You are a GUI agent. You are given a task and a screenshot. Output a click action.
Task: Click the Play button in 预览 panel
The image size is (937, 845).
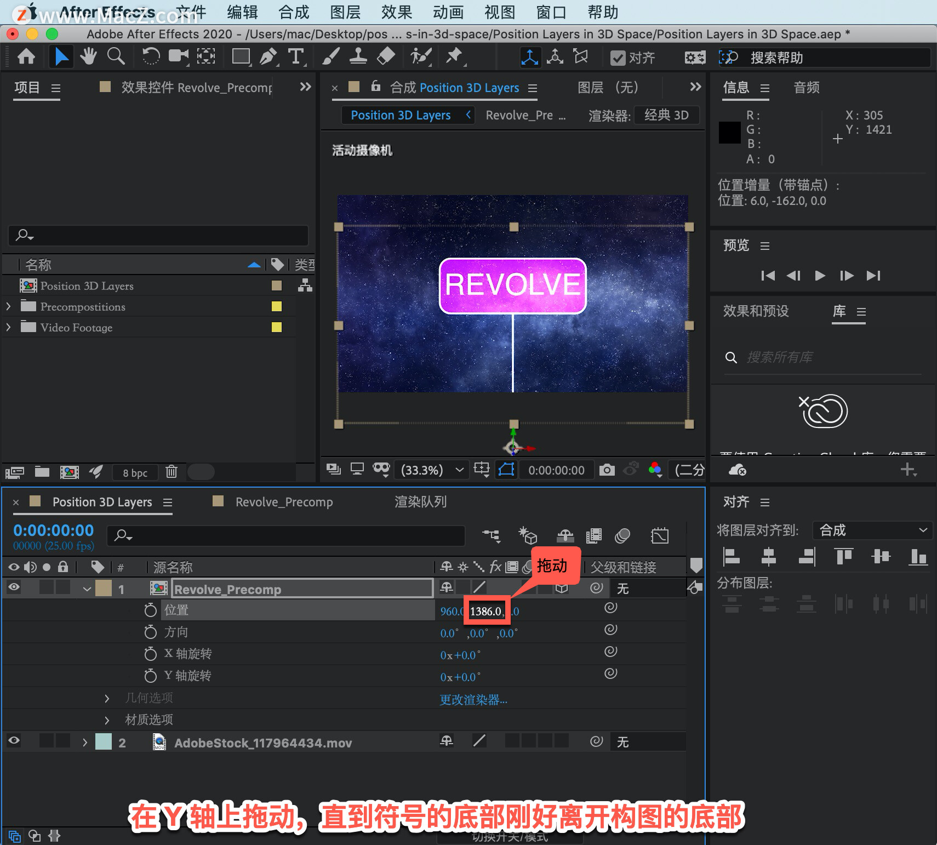pyautogui.click(x=820, y=276)
